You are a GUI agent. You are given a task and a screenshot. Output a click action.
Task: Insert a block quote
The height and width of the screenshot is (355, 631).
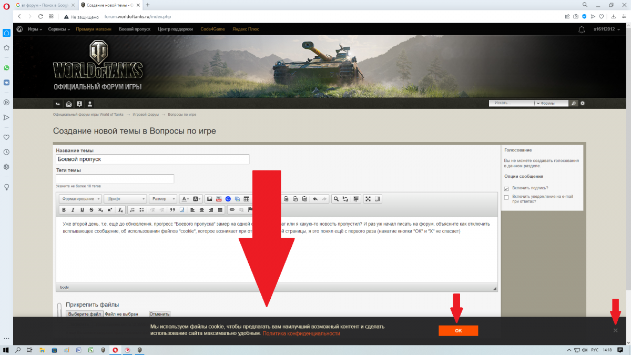click(x=171, y=210)
